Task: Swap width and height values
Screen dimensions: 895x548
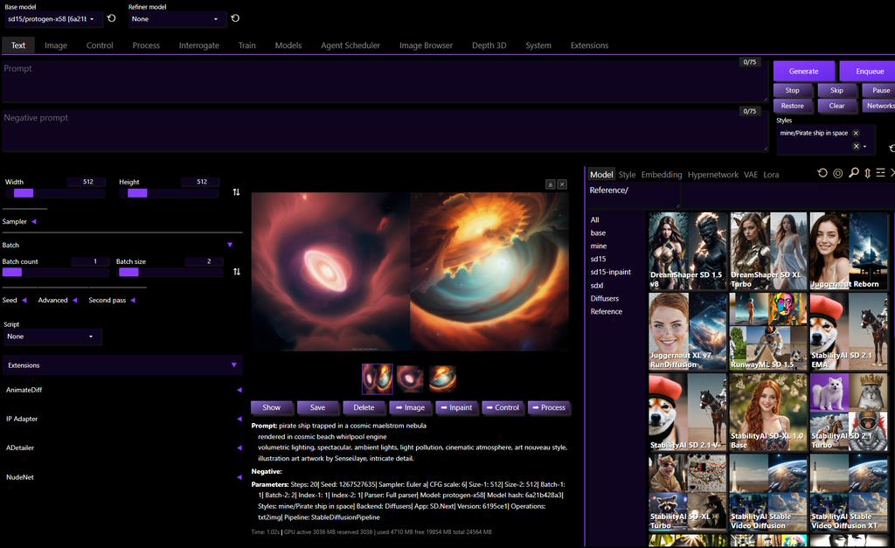Action: 236,192
